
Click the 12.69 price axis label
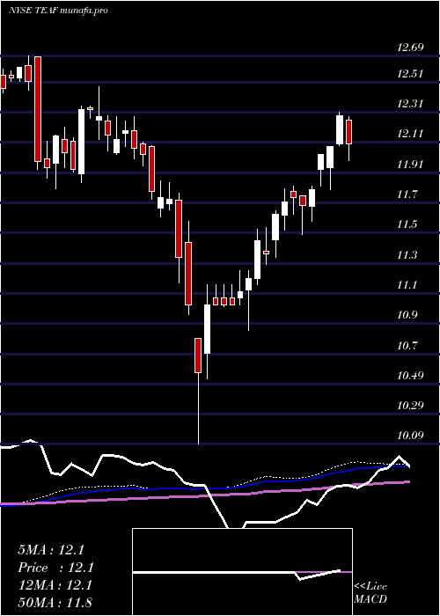(410, 48)
